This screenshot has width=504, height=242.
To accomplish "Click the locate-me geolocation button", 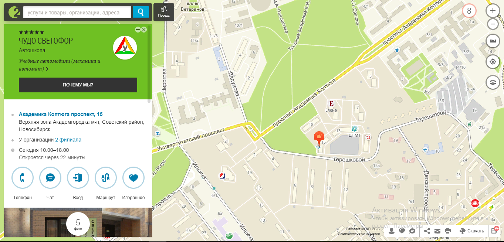I will [x=493, y=62].
